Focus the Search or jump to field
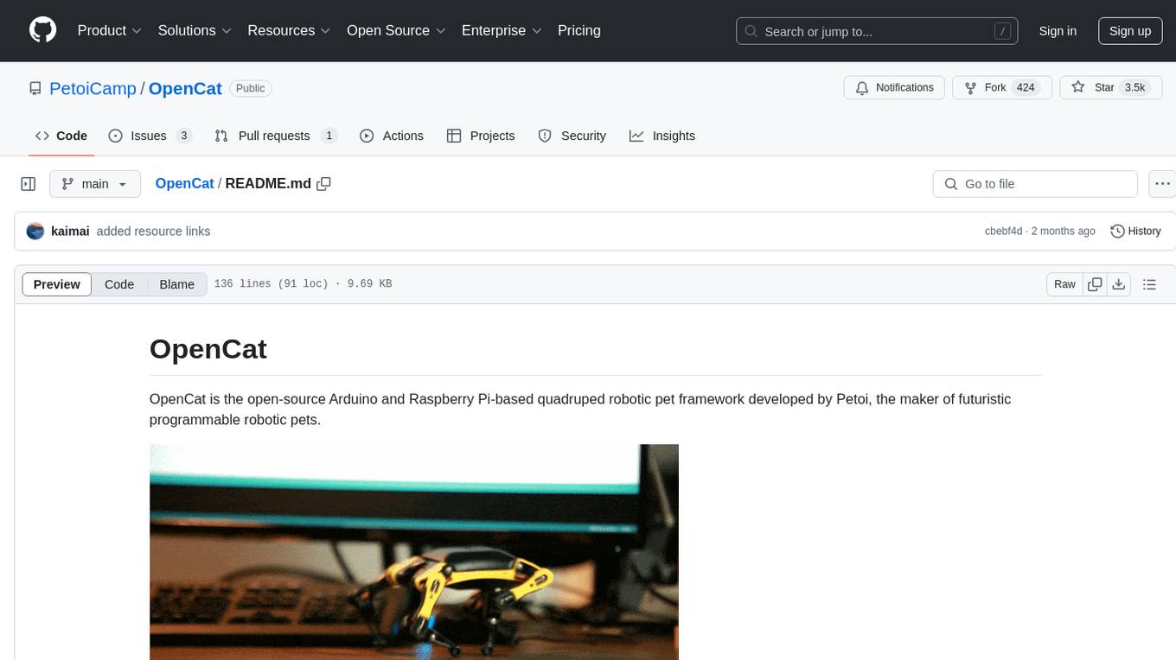Image resolution: width=1176 pixels, height=660 pixels. click(x=877, y=31)
